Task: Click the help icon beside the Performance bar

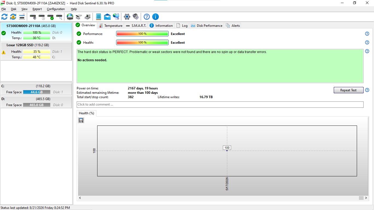Action: [x=367, y=34]
